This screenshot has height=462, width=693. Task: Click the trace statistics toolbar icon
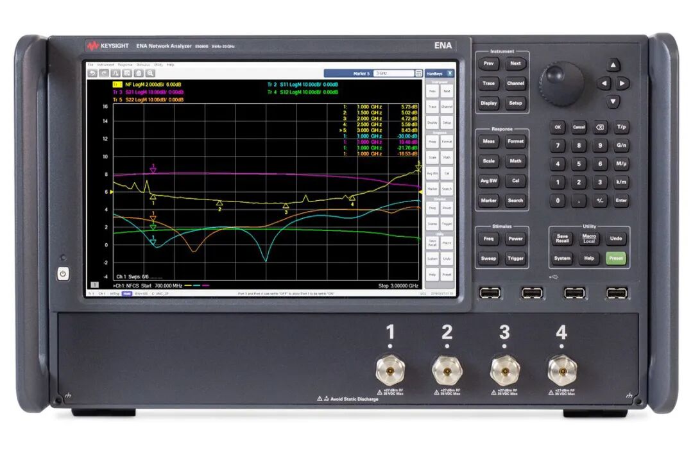pos(115,74)
